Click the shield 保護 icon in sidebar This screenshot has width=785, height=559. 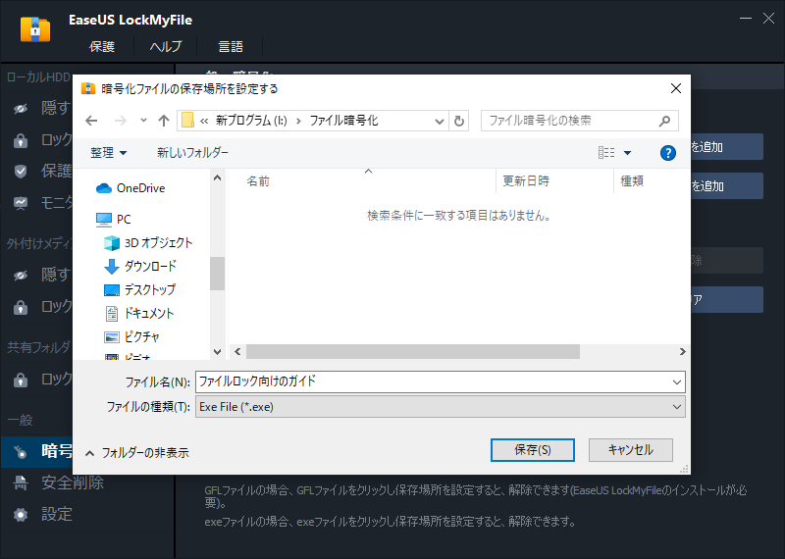[21, 172]
